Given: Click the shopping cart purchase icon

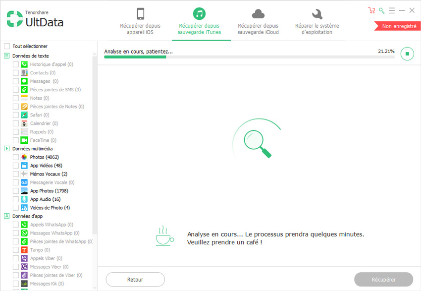Looking at the screenshot, I should tap(371, 10).
